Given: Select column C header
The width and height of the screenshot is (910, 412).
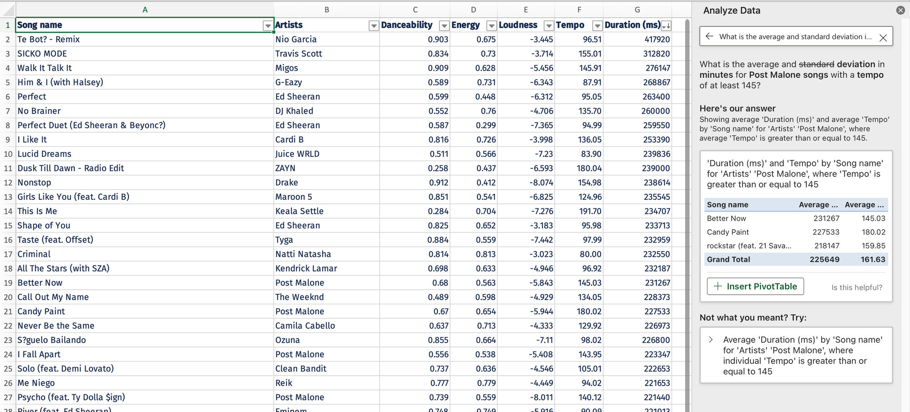Looking at the screenshot, I should click(415, 10).
